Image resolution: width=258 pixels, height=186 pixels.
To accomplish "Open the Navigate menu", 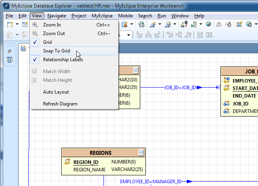I will tap(56, 16).
